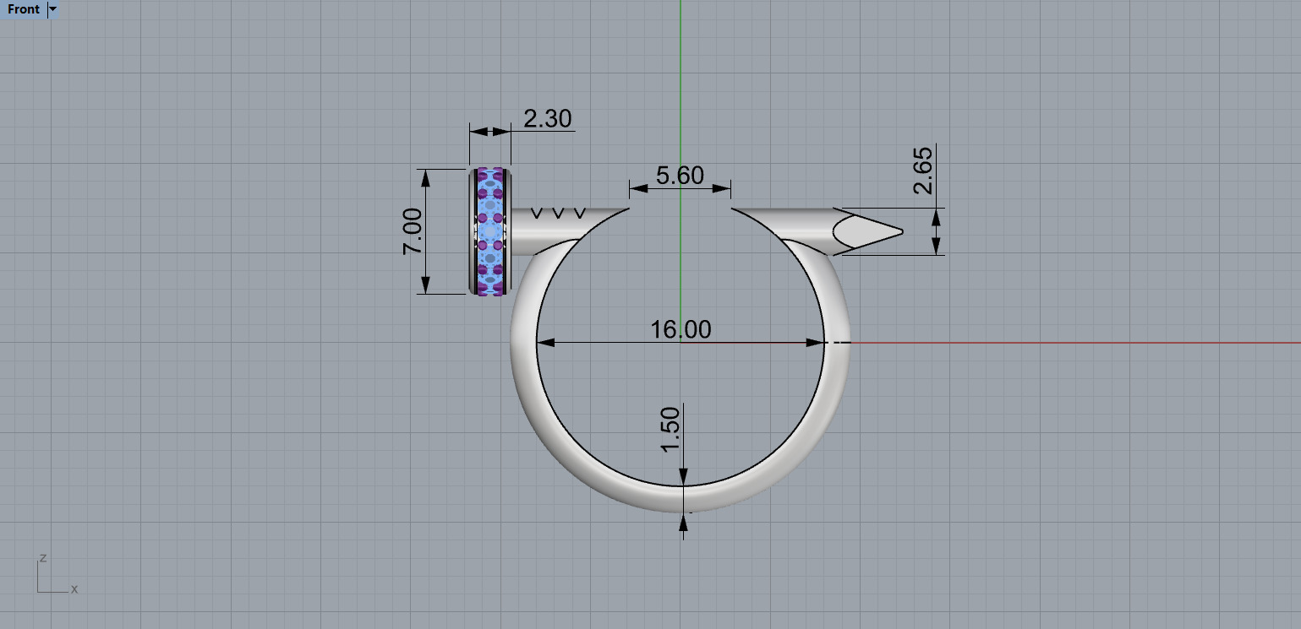Select the 5.60 dimension text
The image size is (1301, 629).
pyautogui.click(x=680, y=176)
